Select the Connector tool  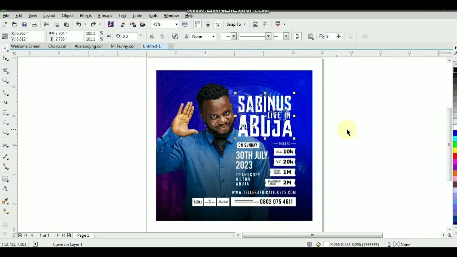click(x=5, y=167)
